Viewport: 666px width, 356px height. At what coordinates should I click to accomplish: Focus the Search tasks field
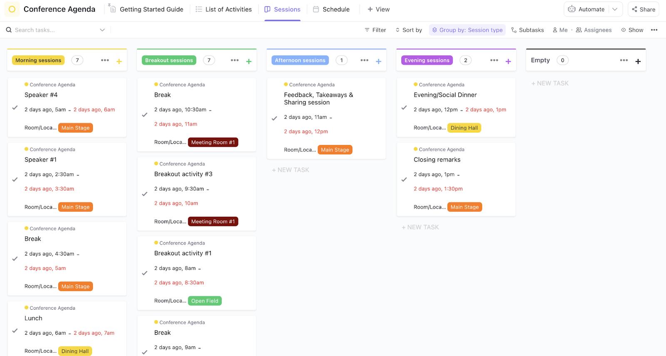click(56, 30)
